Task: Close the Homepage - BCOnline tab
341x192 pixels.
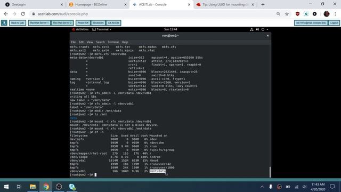Action: 125,5
